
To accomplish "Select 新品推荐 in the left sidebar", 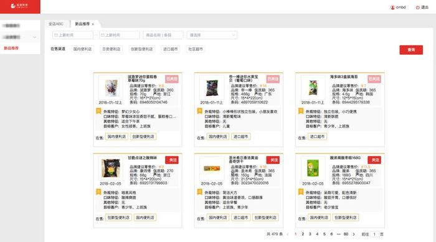I will [x=11, y=48].
